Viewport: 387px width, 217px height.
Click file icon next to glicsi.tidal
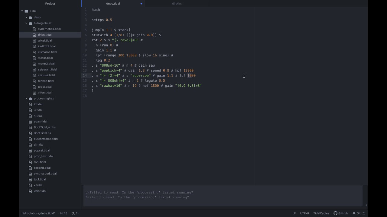[34, 41]
